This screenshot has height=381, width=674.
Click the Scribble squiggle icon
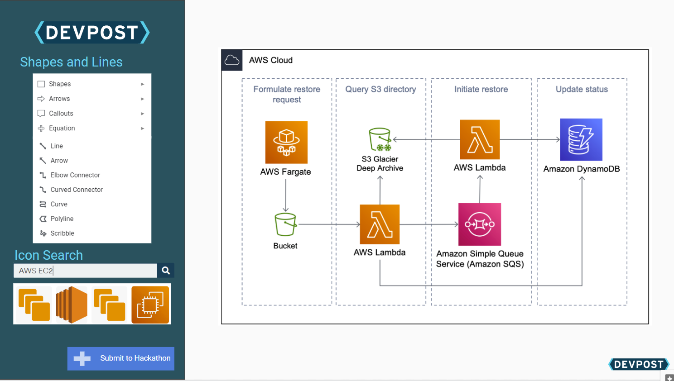coord(43,233)
